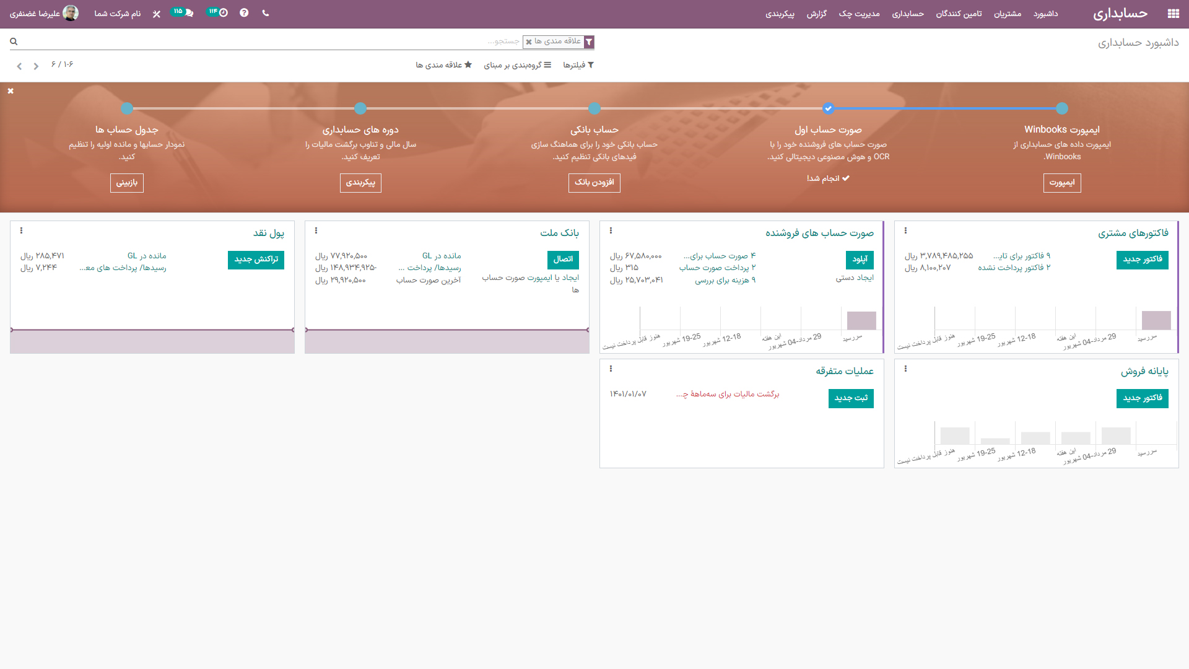Click the phone call icon in the top bar
Screen dimensions: 1189x669
(x=266, y=13)
